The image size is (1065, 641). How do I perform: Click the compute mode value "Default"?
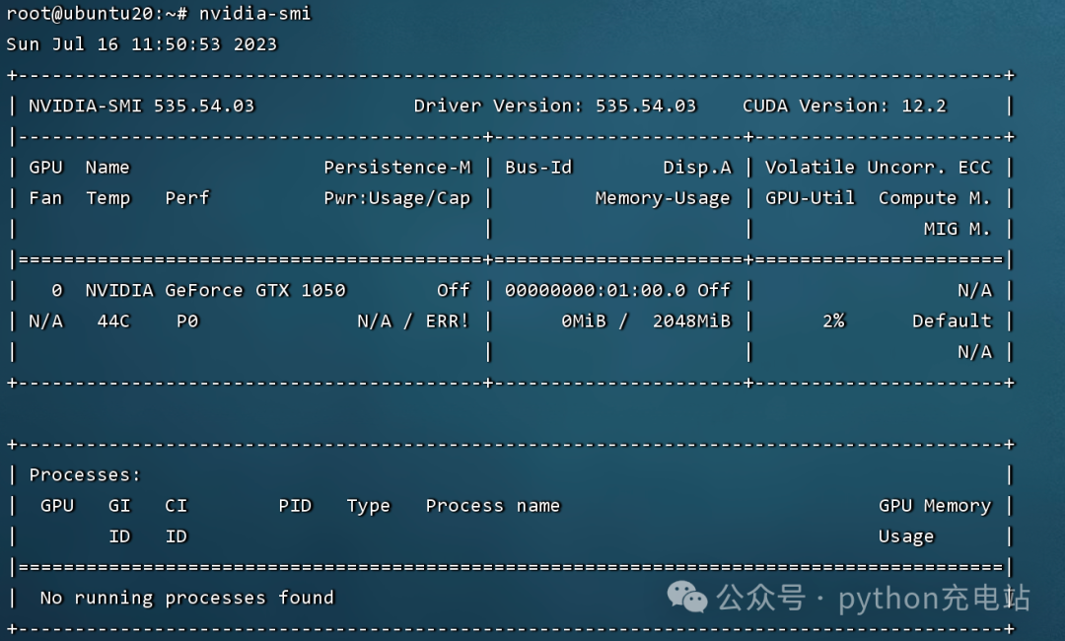(953, 321)
